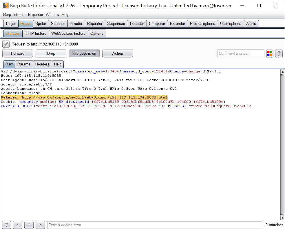Click the password_new parameter in GET line
285x230 pixels.
89,71
